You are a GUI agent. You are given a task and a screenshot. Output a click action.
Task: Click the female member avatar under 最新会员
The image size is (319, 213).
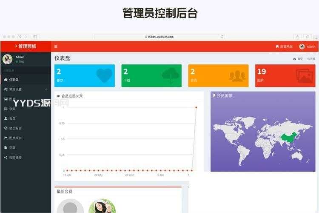pyautogui.click(x=102, y=206)
